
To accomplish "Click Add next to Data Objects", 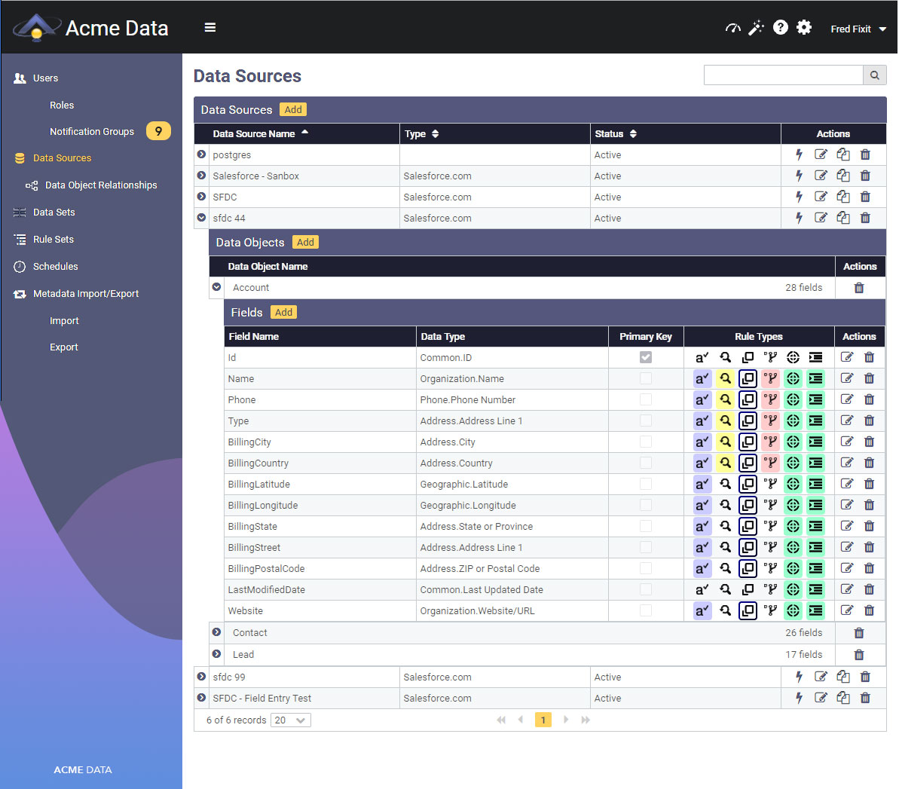I will pos(305,242).
